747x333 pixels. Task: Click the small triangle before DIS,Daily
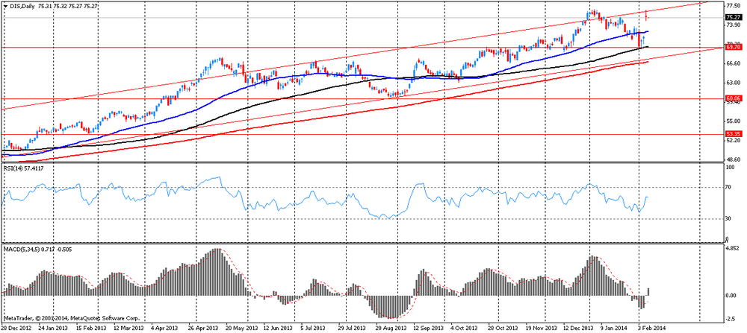(x=5, y=6)
